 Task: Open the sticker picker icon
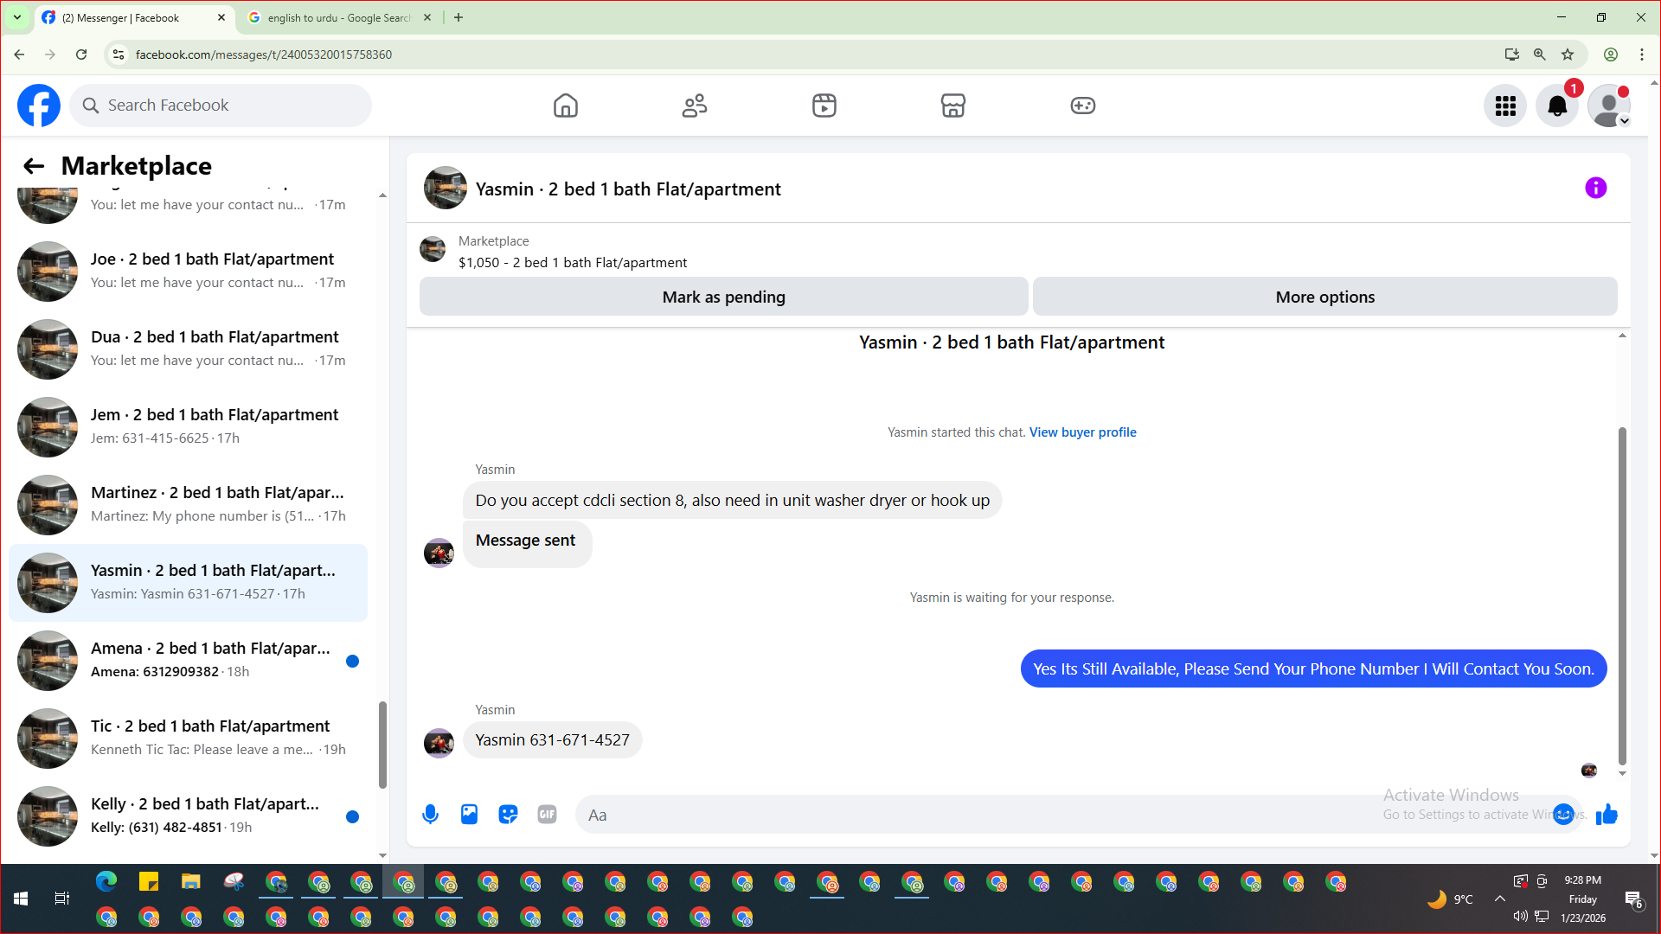click(x=508, y=815)
